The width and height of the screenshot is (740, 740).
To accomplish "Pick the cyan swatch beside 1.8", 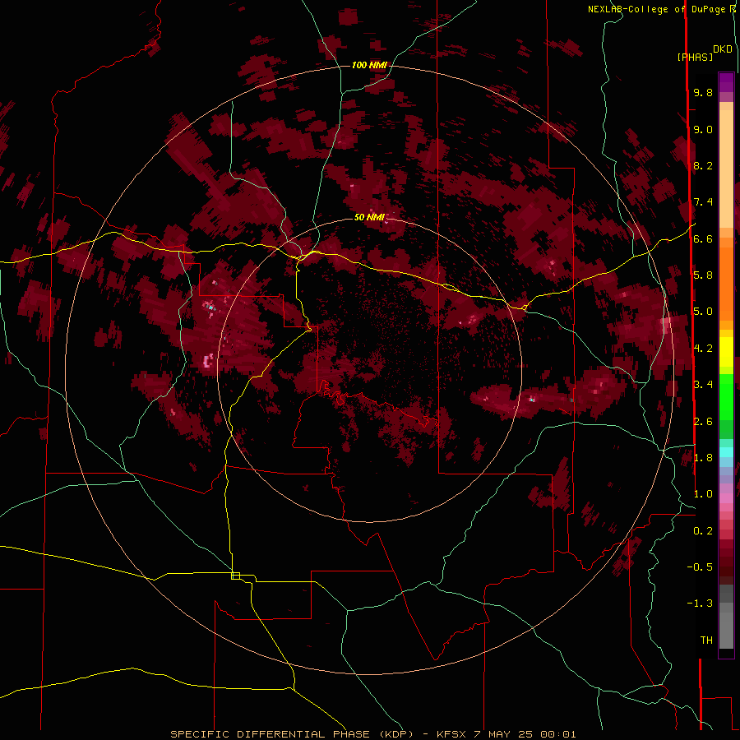I will coord(726,452).
